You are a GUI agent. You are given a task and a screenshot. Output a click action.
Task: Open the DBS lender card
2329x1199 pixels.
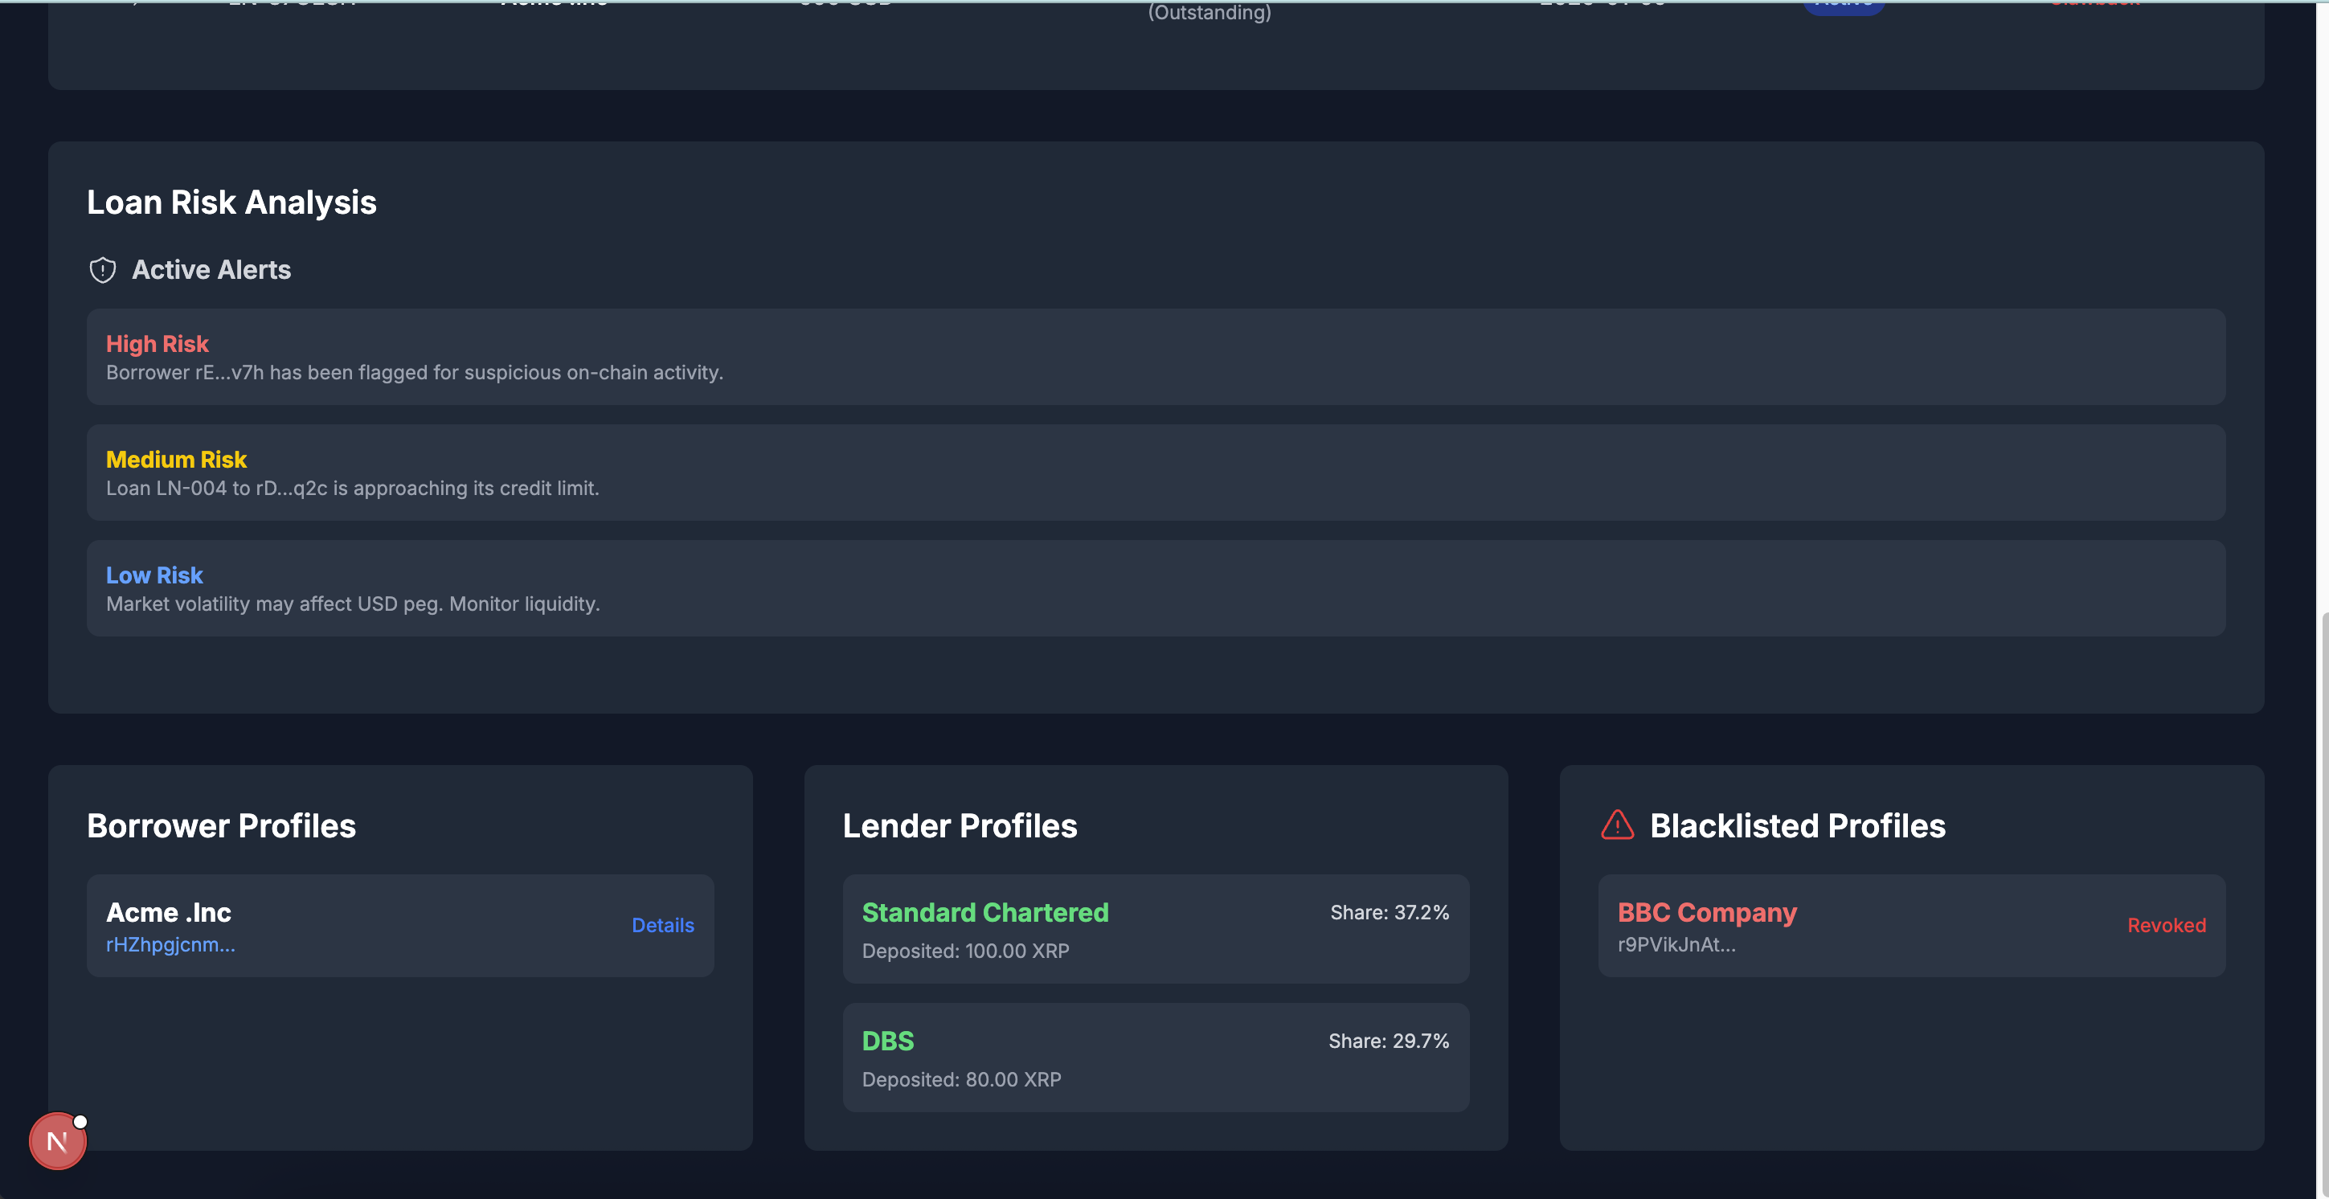(x=1156, y=1058)
